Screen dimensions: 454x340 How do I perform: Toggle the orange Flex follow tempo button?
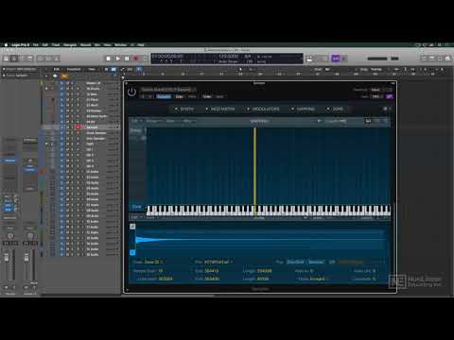pyautogui.click(x=350, y=262)
